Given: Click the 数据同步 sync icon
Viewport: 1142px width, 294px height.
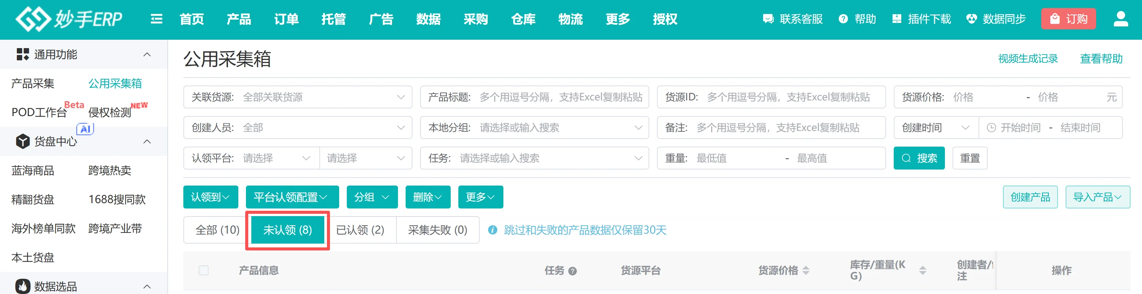Looking at the screenshot, I should [971, 19].
